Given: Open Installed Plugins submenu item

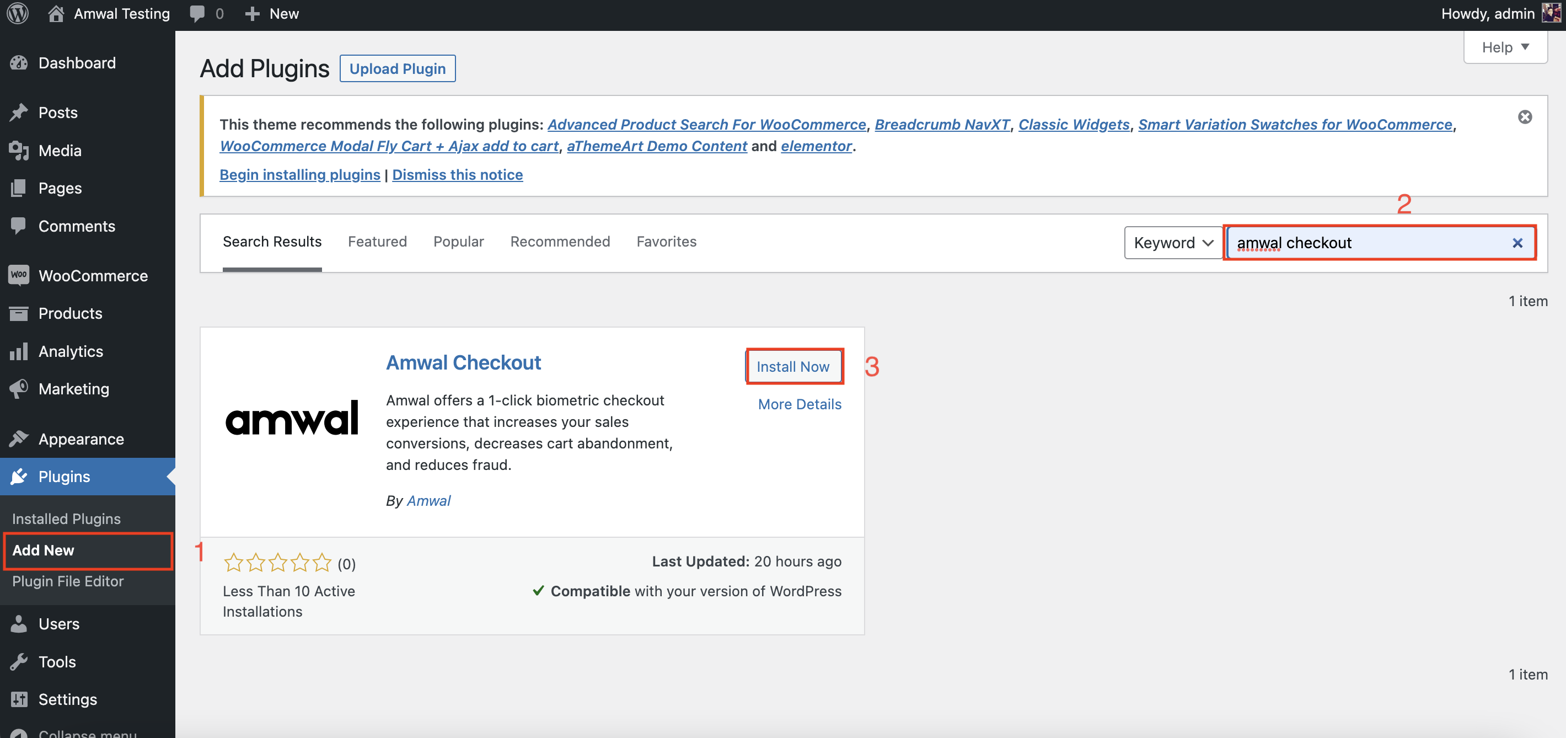Looking at the screenshot, I should pyautogui.click(x=66, y=518).
